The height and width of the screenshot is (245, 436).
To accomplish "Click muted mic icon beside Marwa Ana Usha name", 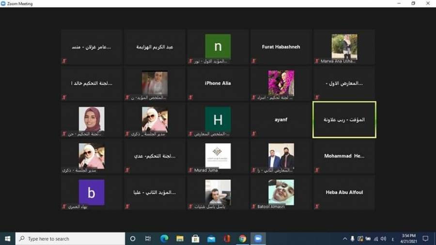I will click(x=317, y=61).
